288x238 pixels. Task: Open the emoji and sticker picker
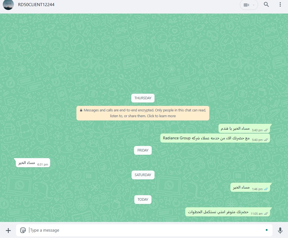point(23,230)
